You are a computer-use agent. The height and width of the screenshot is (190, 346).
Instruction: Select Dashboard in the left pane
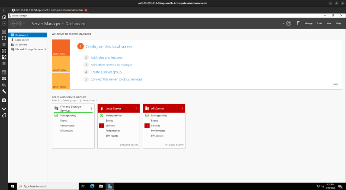click(28, 35)
